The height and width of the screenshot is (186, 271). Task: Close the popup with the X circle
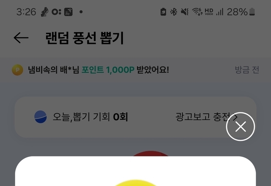(x=241, y=126)
